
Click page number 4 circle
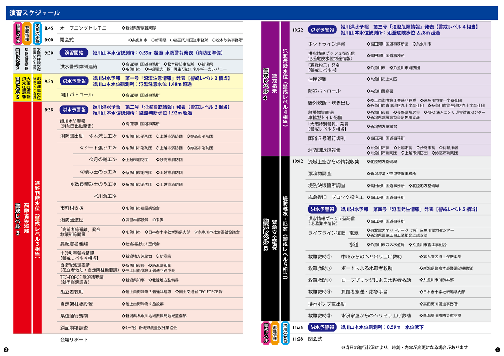[x=497, y=350]
